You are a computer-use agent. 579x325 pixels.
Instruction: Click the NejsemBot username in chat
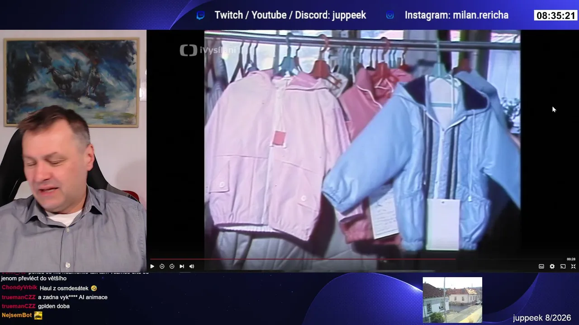tap(17, 315)
